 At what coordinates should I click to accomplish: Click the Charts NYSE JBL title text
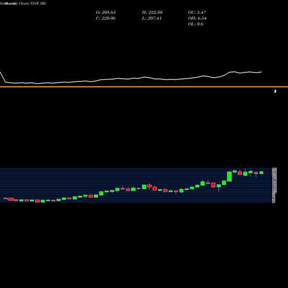tap(32, 3)
